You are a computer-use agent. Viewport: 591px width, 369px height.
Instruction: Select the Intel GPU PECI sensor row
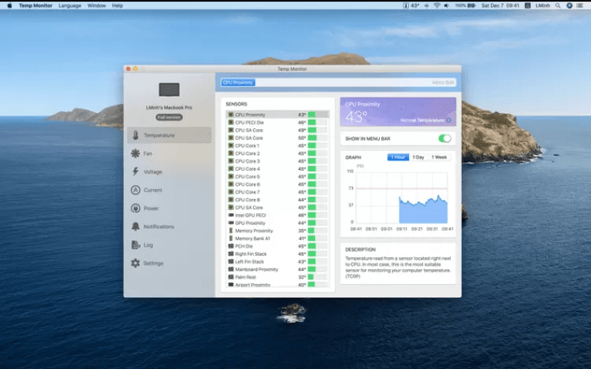tap(250, 215)
